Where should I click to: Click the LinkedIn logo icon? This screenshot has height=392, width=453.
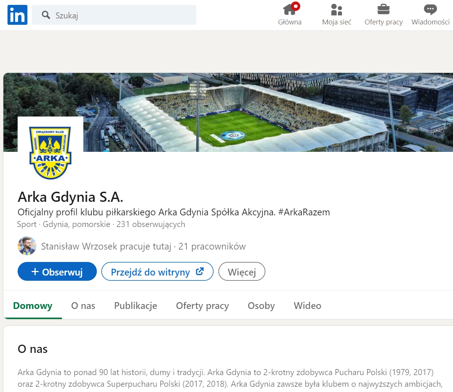(17, 15)
